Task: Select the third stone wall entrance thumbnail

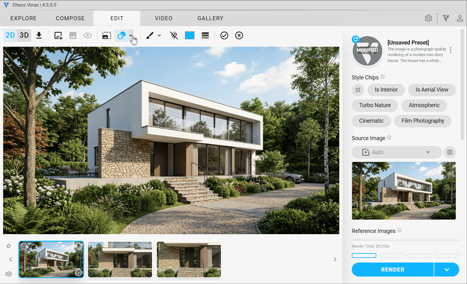Action: tap(189, 259)
